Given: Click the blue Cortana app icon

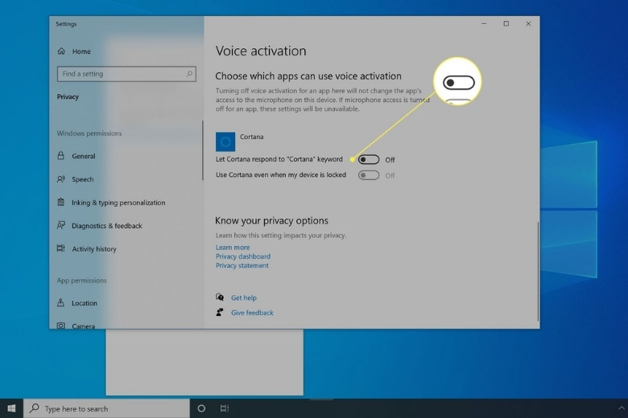Looking at the screenshot, I should click(225, 141).
